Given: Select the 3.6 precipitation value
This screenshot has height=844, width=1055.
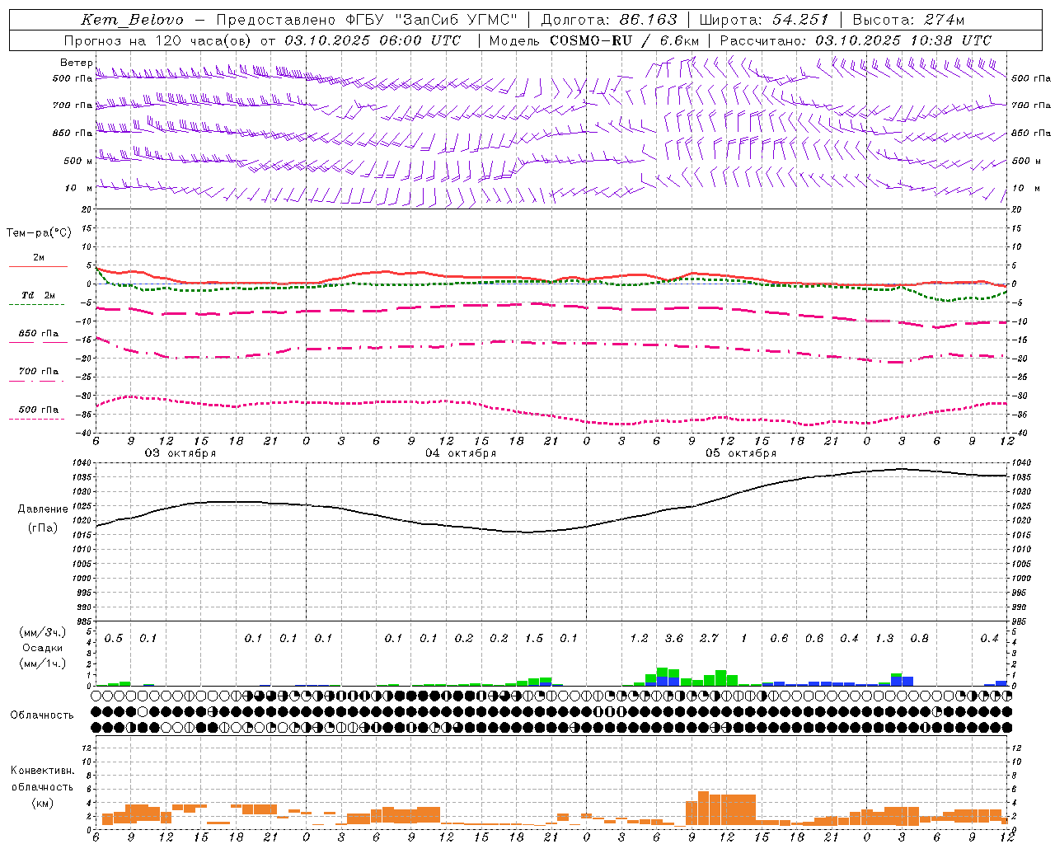Looking at the screenshot, I should click(x=674, y=639).
